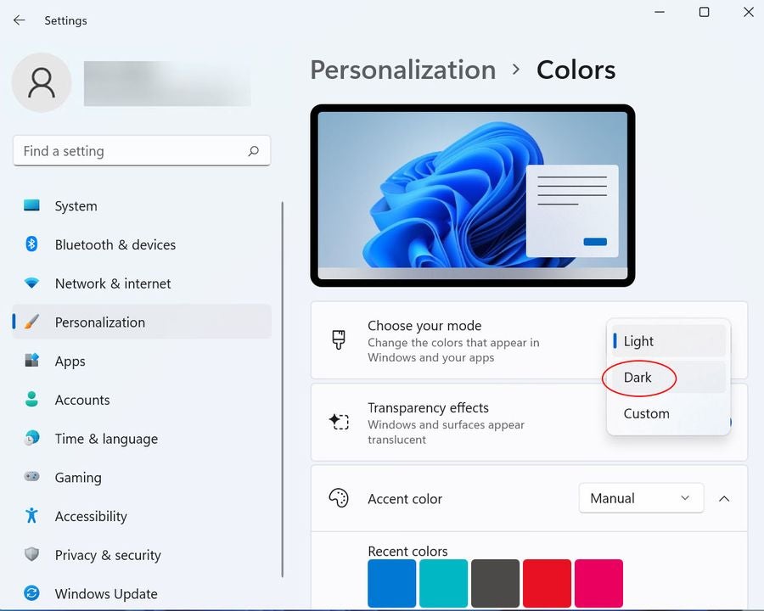Select the blue recent color

391,583
